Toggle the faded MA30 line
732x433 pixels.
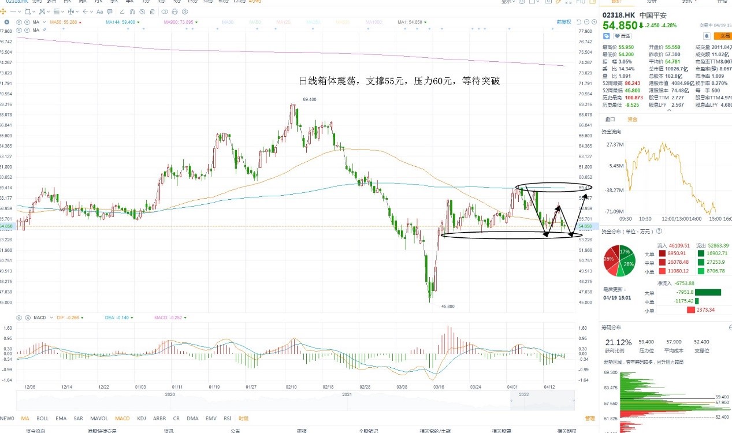click(227, 22)
